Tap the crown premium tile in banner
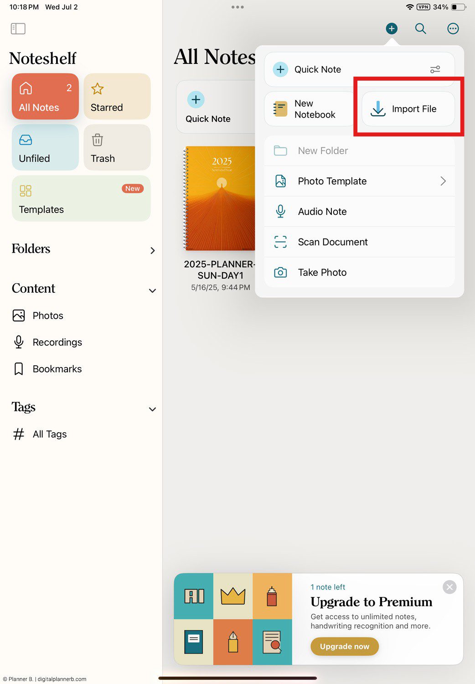 point(233,596)
